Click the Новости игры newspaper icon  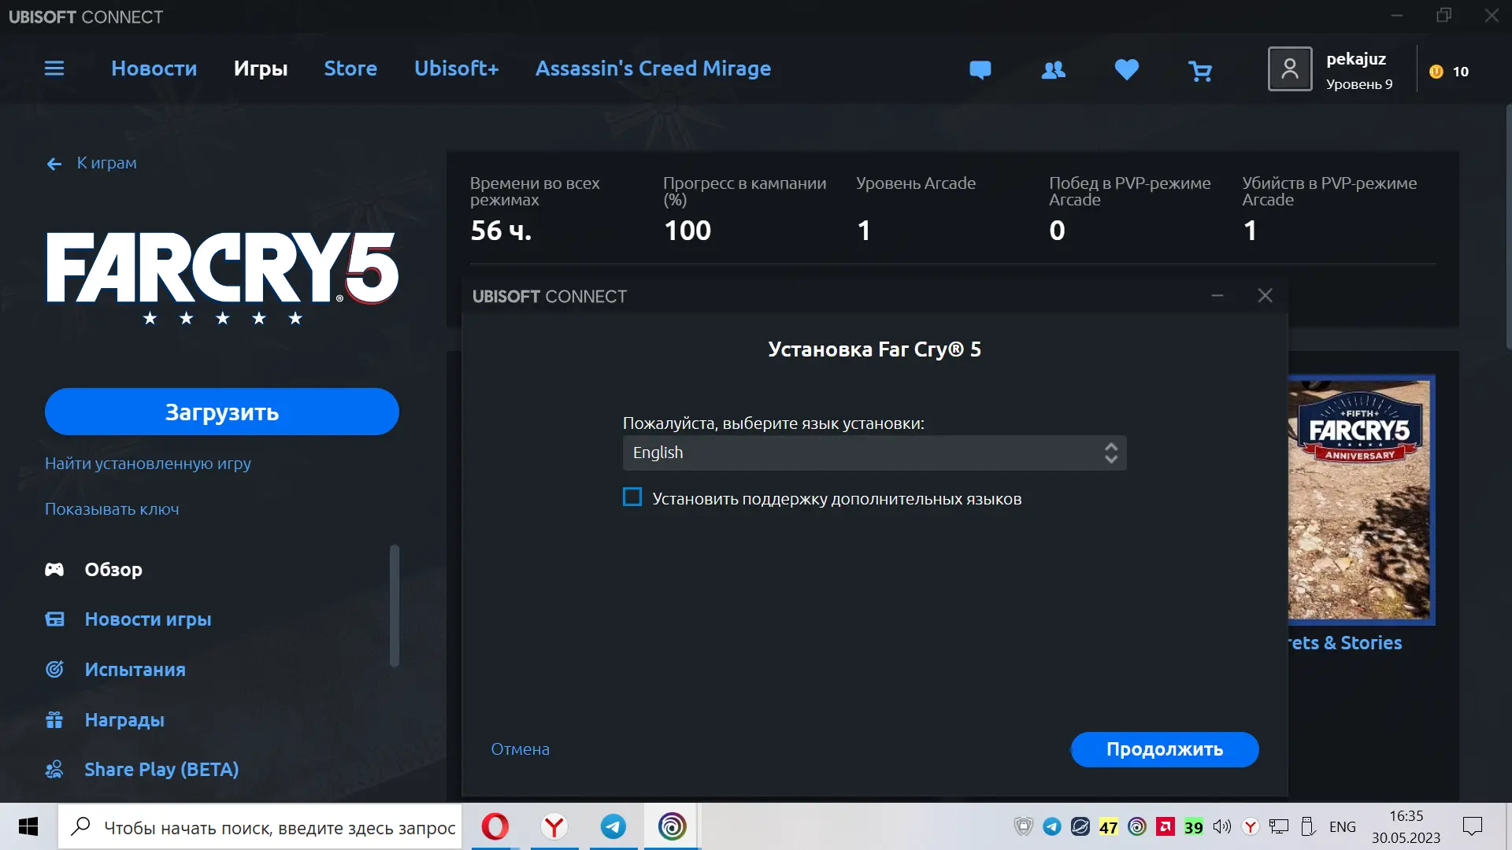54,619
